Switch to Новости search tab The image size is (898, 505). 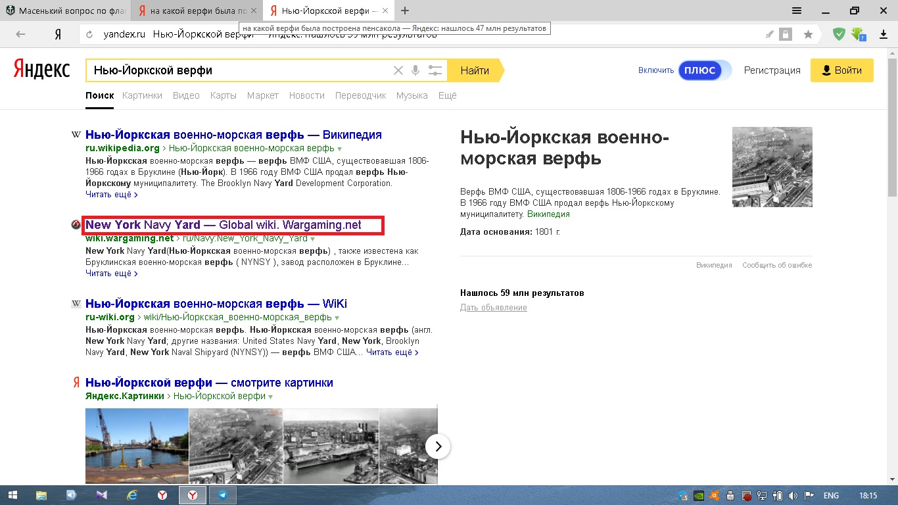pyautogui.click(x=307, y=95)
